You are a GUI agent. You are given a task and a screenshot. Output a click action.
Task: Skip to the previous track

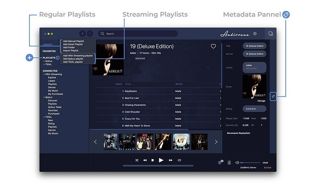(145, 160)
